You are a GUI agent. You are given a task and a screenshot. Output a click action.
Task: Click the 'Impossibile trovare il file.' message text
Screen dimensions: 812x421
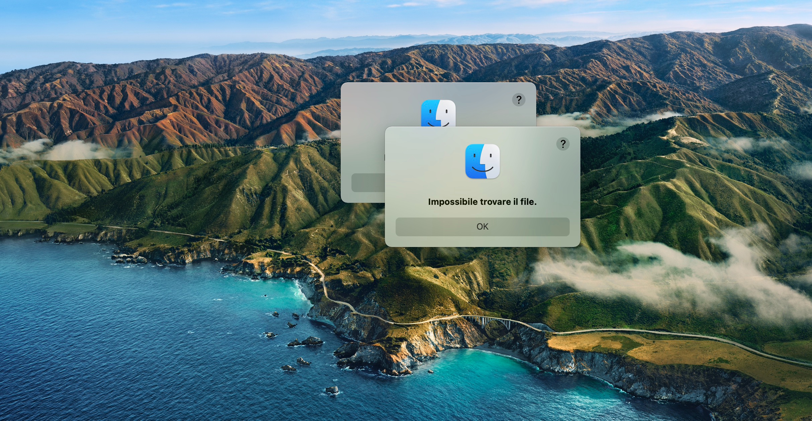coord(482,202)
